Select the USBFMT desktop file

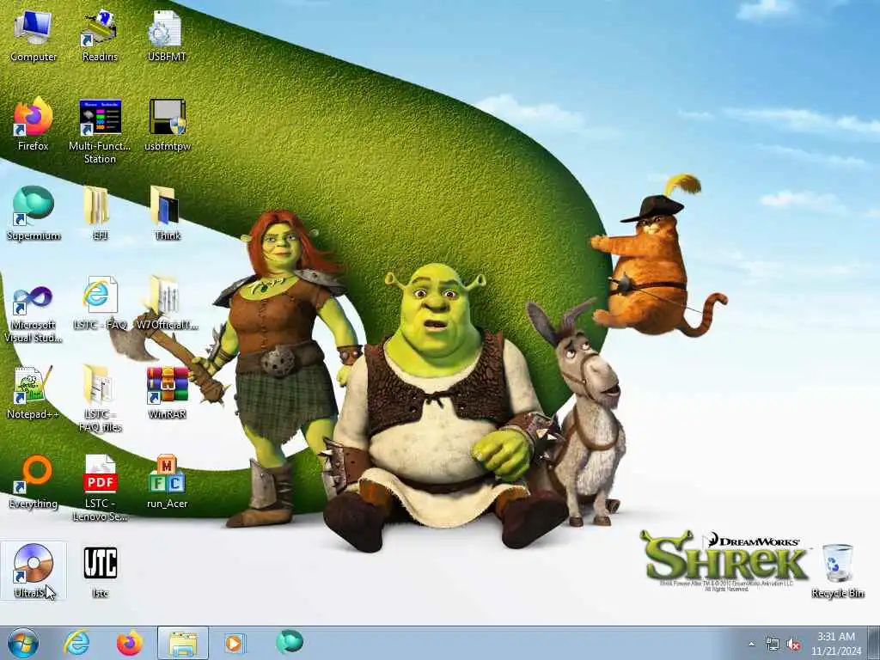(x=167, y=35)
